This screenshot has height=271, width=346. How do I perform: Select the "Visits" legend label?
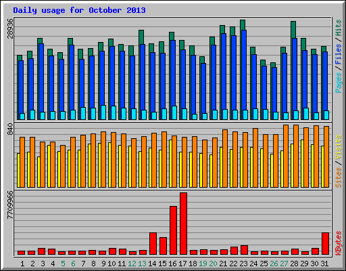(339, 148)
